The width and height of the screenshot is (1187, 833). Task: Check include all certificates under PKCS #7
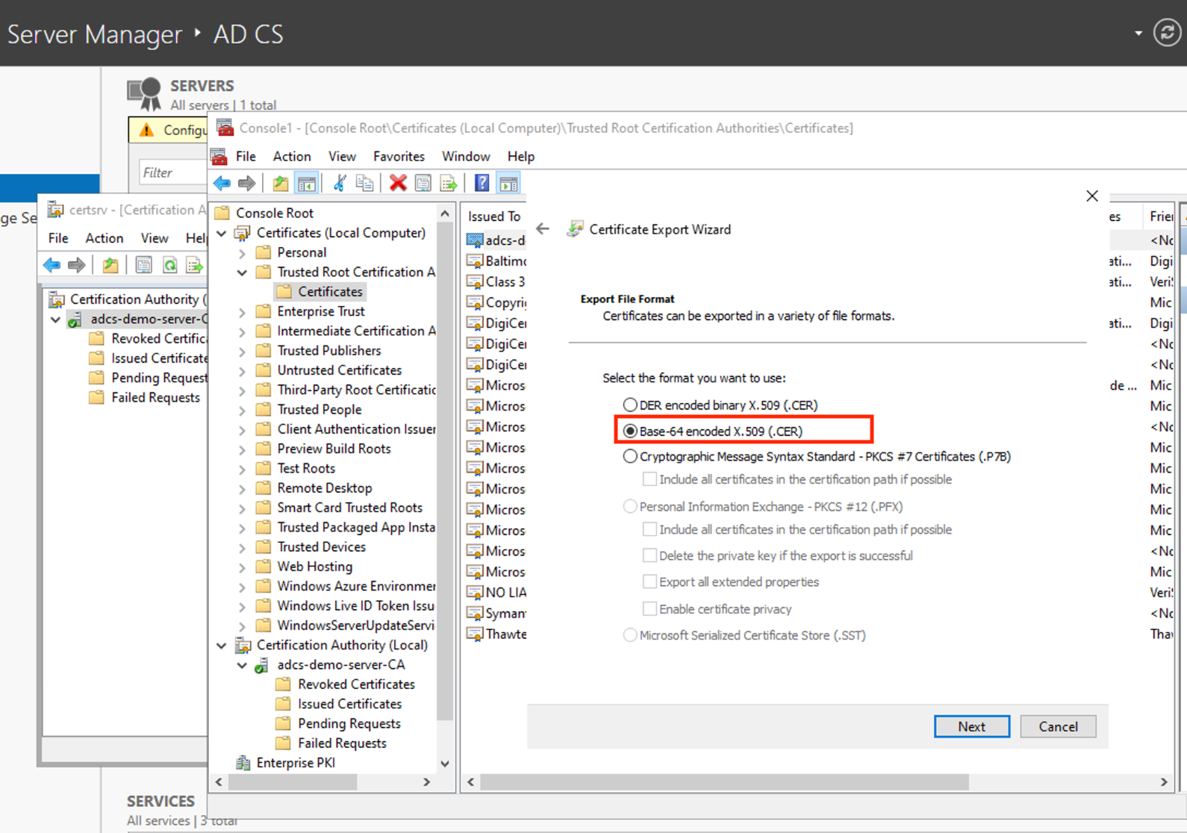click(x=649, y=479)
